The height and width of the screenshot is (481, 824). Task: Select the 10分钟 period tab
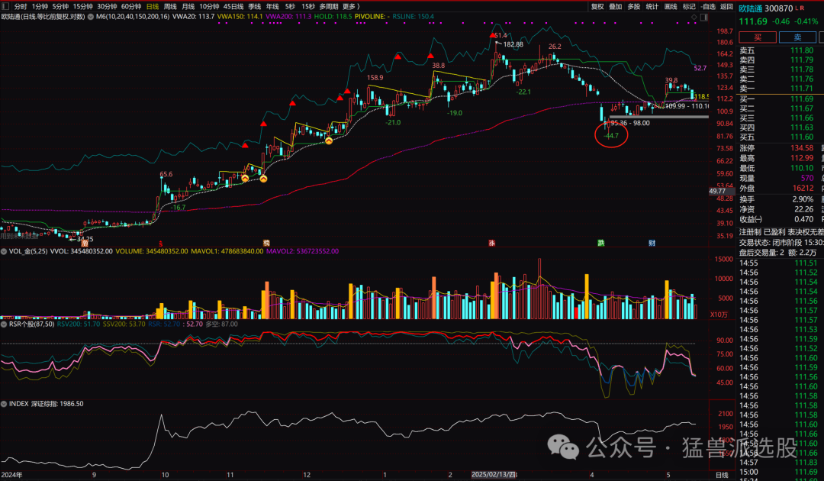point(209,7)
